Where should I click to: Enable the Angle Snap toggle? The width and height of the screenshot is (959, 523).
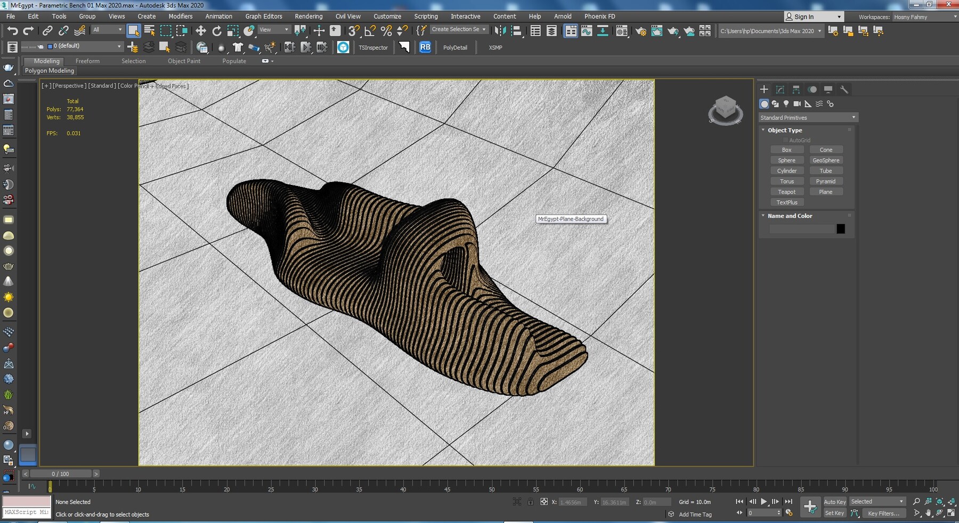(x=370, y=30)
